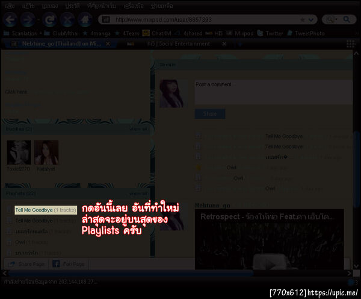This screenshot has width=361, height=299.
Task: Click the Share Page button
Action: (26, 263)
